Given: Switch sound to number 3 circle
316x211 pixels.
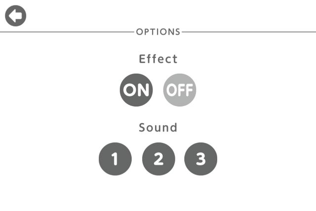Looking at the screenshot, I should [201, 159].
